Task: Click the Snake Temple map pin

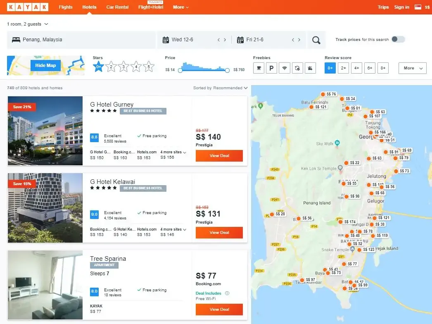Action: [352, 249]
